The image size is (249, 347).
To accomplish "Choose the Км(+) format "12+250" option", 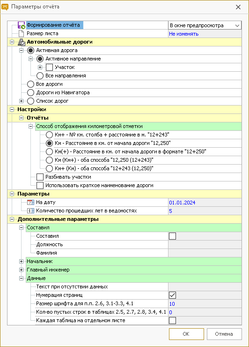I will tap(49, 151).
